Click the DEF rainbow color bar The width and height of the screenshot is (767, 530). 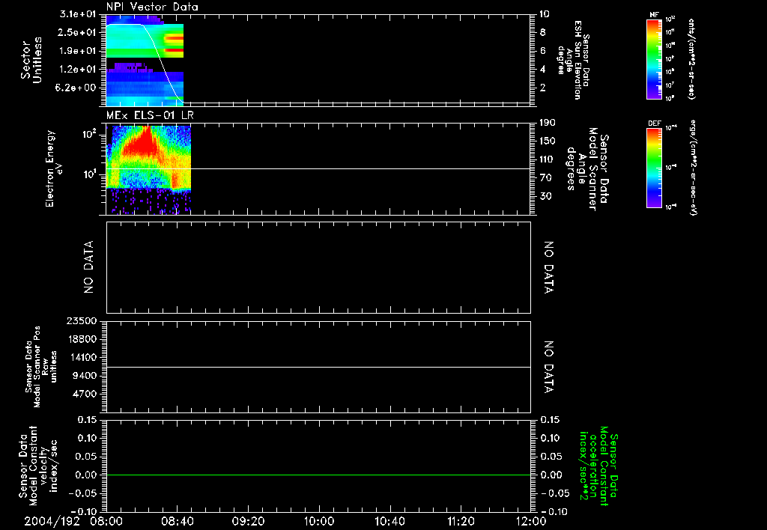(x=654, y=167)
